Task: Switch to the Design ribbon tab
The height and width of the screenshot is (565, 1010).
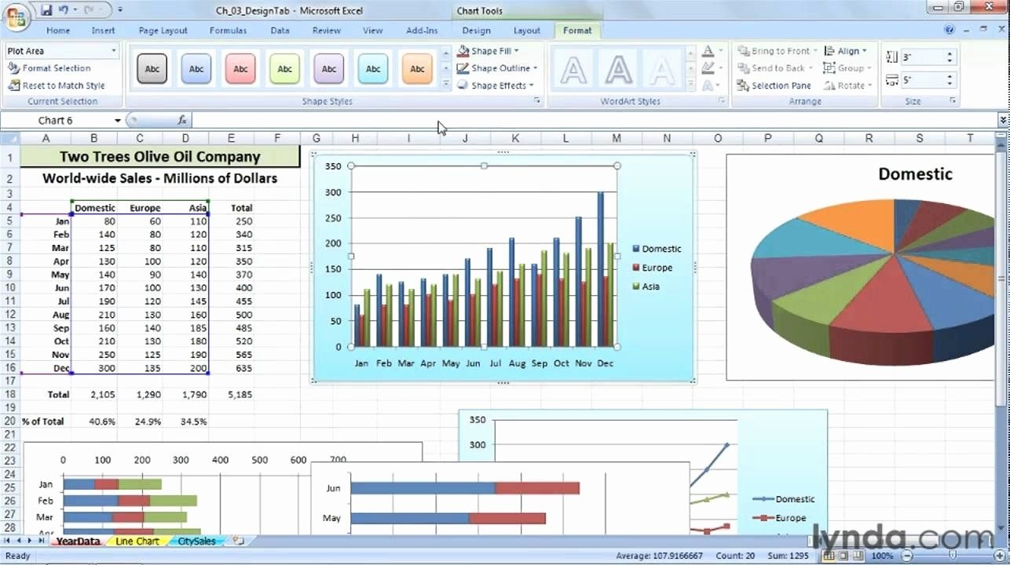Action: point(475,30)
